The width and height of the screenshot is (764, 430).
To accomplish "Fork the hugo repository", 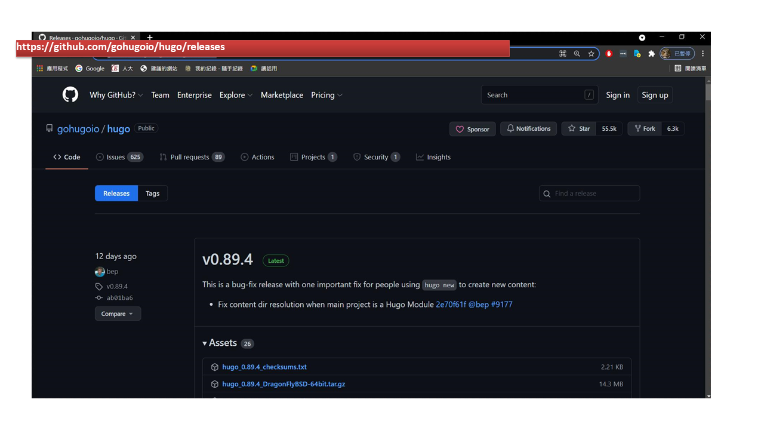I will tap(645, 128).
